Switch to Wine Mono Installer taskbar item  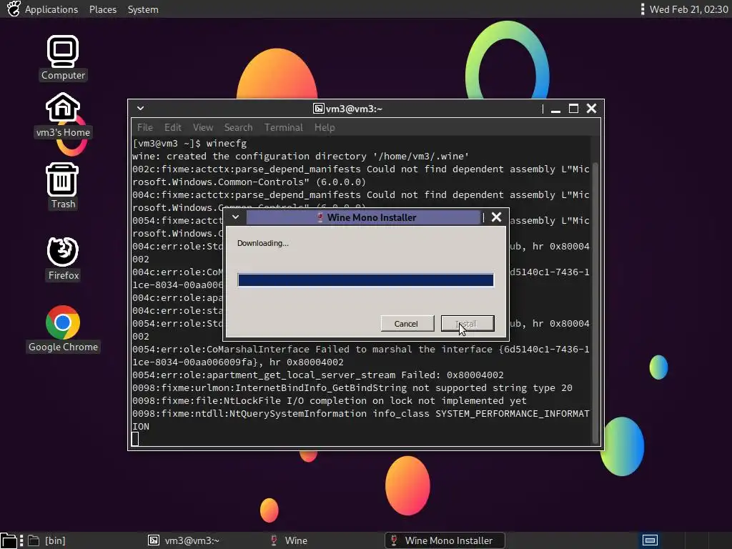click(445, 540)
